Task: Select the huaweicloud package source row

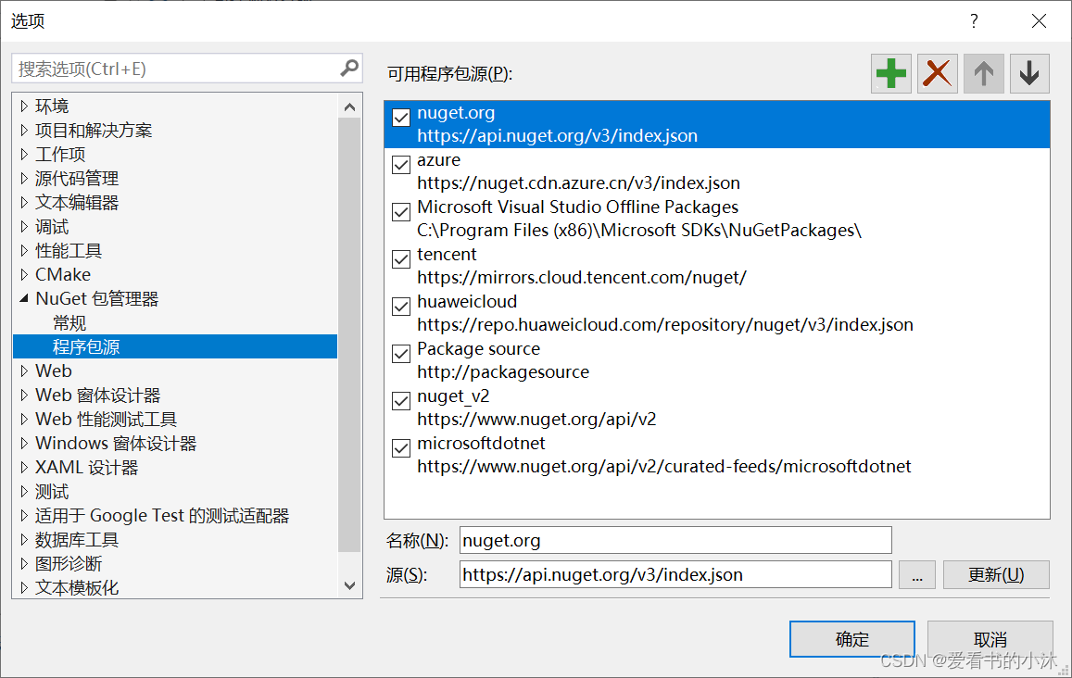Action: [717, 313]
